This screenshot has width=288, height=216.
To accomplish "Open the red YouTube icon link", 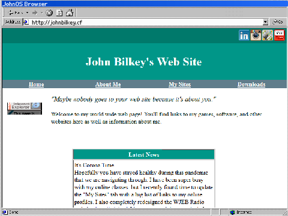I will [280, 35].
